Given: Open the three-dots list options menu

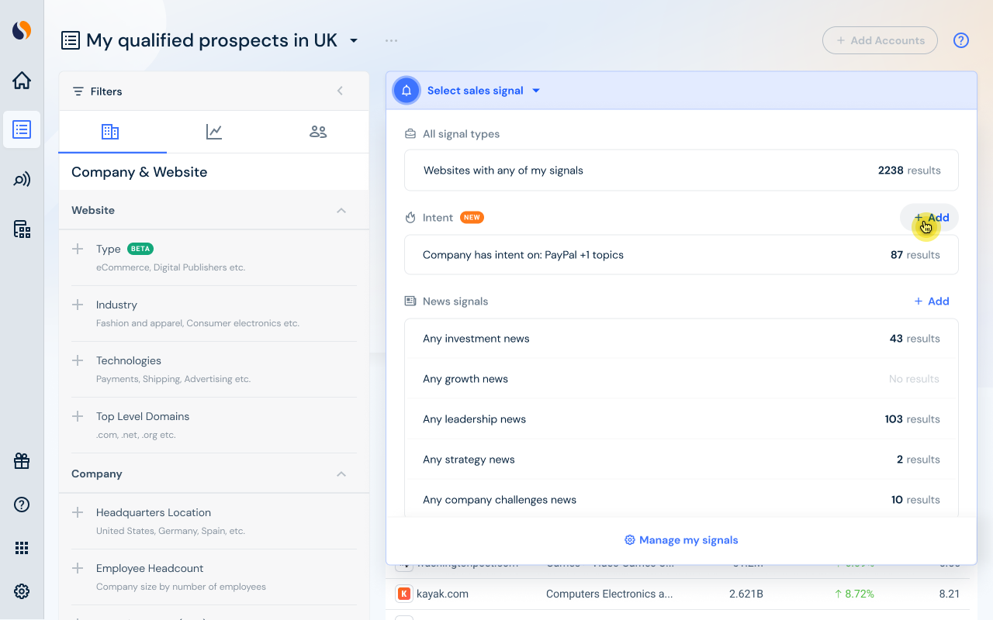Looking at the screenshot, I should tap(391, 40).
